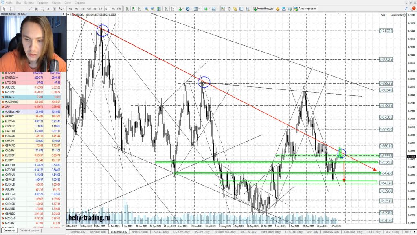The width and height of the screenshot is (417, 235).
Task: Toggle the chart Auto Scroll button
Action: [166, 9]
